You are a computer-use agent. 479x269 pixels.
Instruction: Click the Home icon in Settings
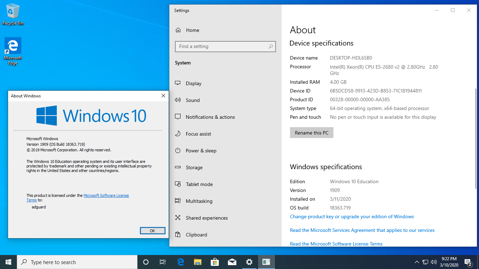click(178, 30)
